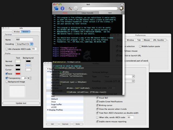Click the Name field containing test
This screenshot has height=130, width=173.
pyautogui.click(x=24, y=39)
